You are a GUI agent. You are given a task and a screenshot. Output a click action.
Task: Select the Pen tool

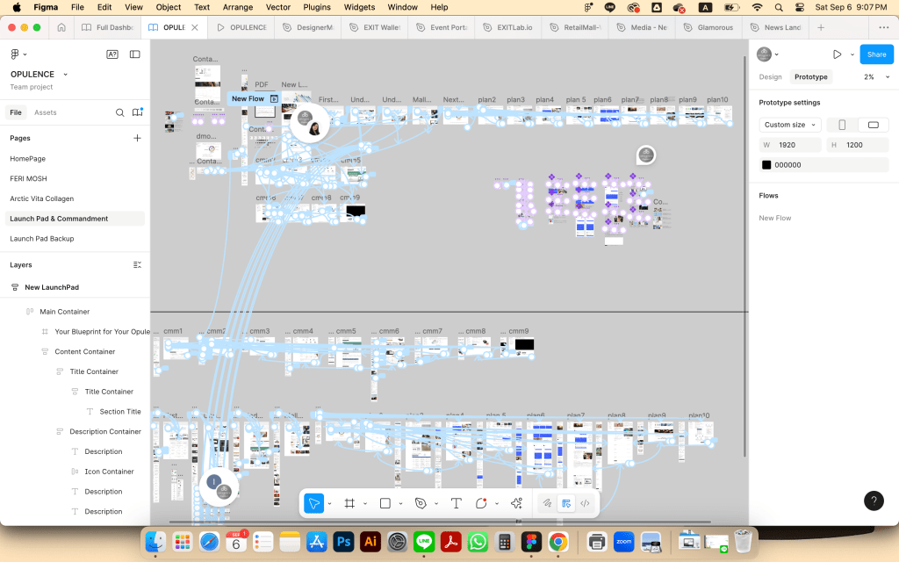tap(421, 503)
